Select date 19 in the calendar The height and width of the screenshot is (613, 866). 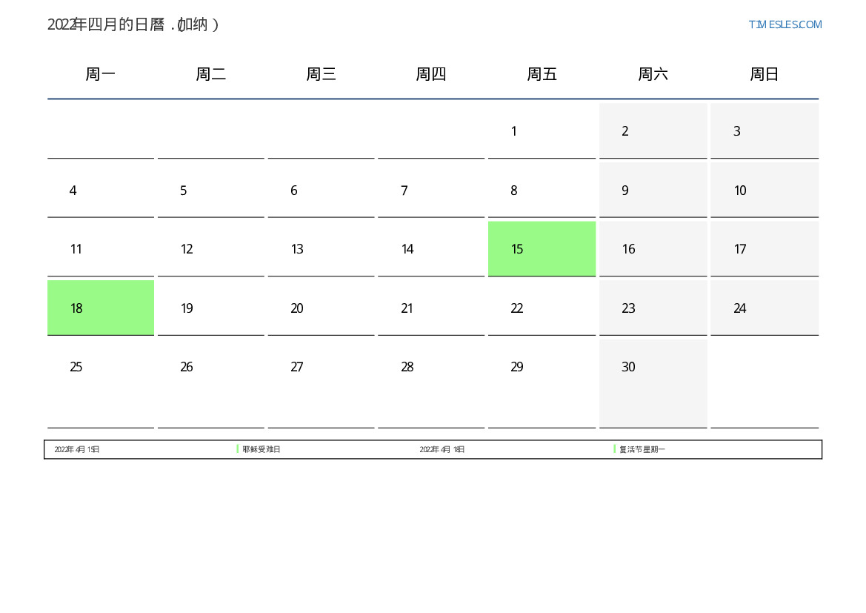(211, 308)
